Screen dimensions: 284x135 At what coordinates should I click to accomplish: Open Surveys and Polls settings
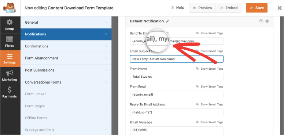click(x=66, y=130)
